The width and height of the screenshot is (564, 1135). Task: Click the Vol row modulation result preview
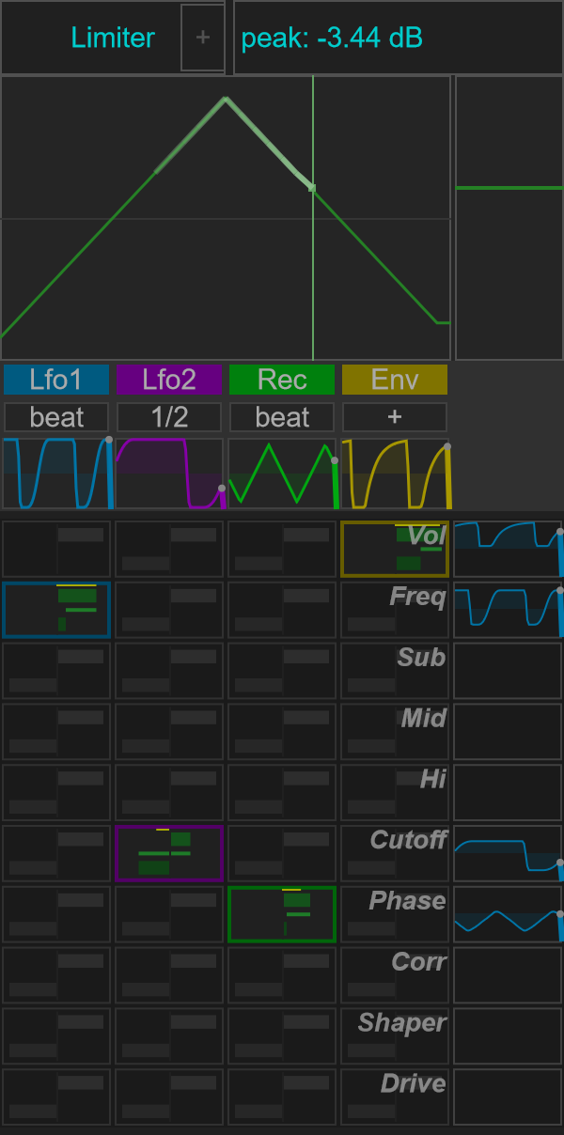tap(508, 549)
